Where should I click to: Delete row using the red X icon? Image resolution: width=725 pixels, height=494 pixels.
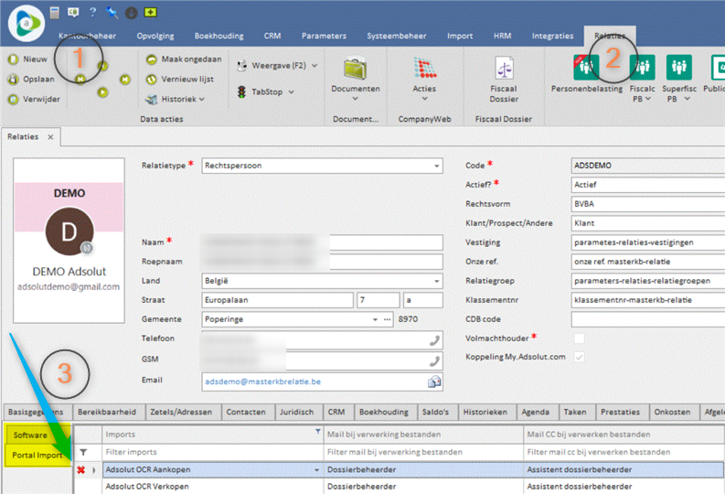(x=81, y=470)
